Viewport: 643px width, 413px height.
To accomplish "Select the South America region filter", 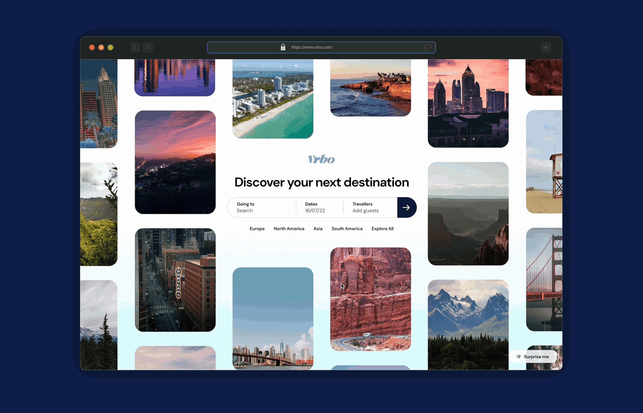I will coord(347,229).
